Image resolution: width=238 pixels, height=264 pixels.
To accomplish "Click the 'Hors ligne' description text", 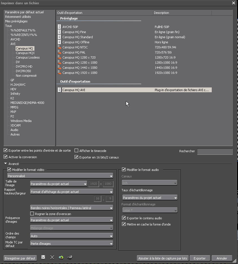I will [x=161, y=42].
